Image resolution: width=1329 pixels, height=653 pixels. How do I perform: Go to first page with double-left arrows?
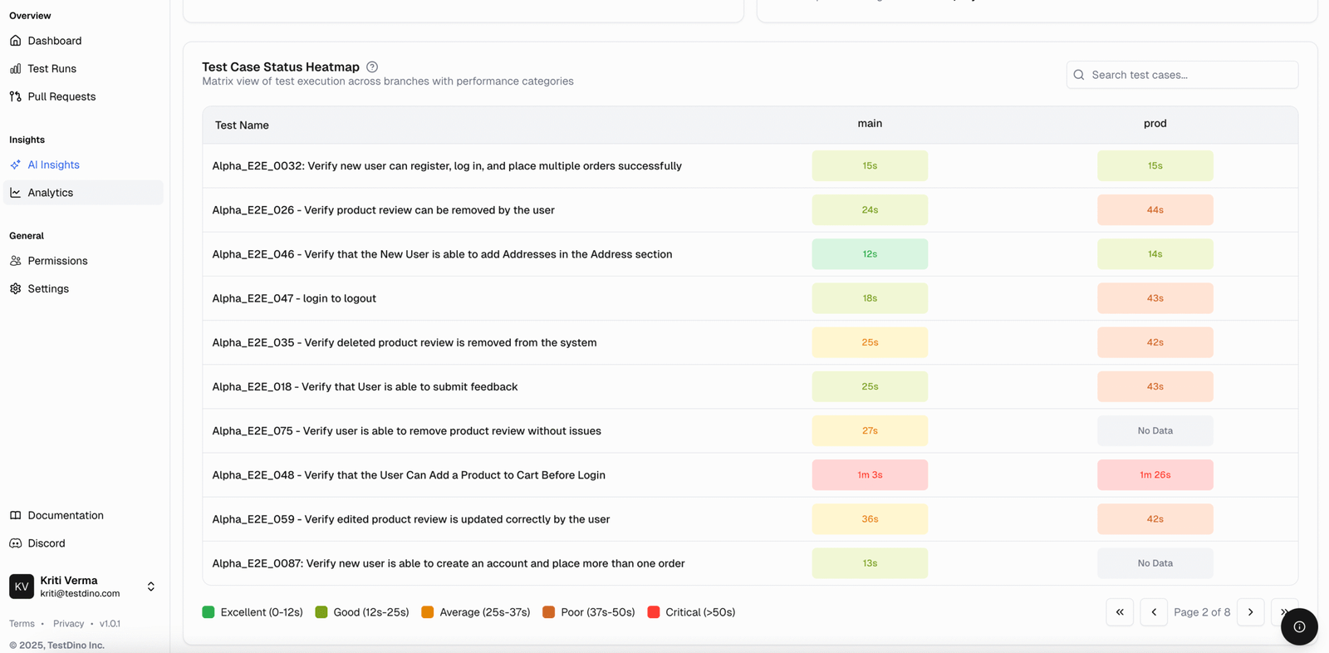pyautogui.click(x=1120, y=612)
